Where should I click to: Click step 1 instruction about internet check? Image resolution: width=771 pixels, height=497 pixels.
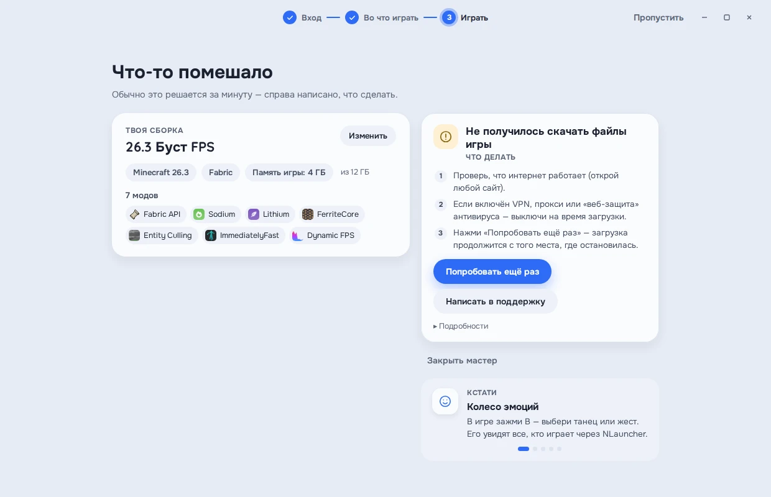tap(536, 181)
